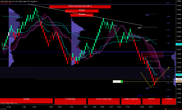This screenshot has height=110, width=182.
Task: Select the "C: Kijun <> Scalp Cloud" status box
Action: click(131, 101)
